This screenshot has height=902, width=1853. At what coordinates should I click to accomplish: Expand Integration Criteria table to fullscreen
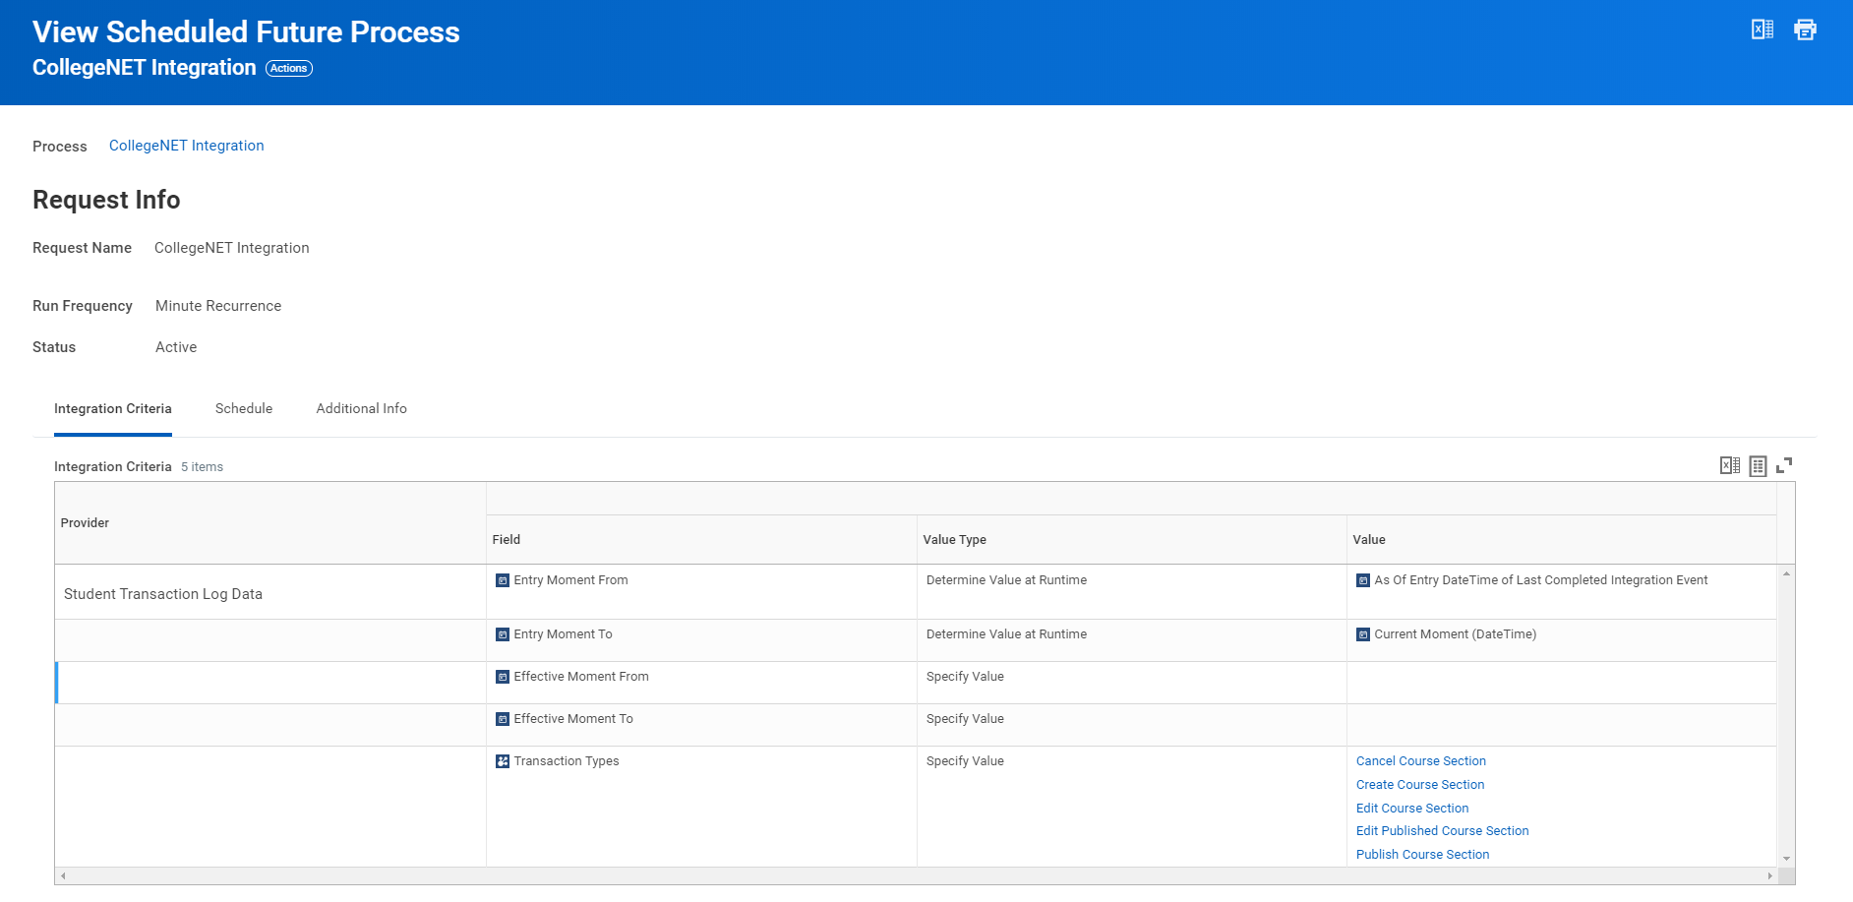point(1784,465)
